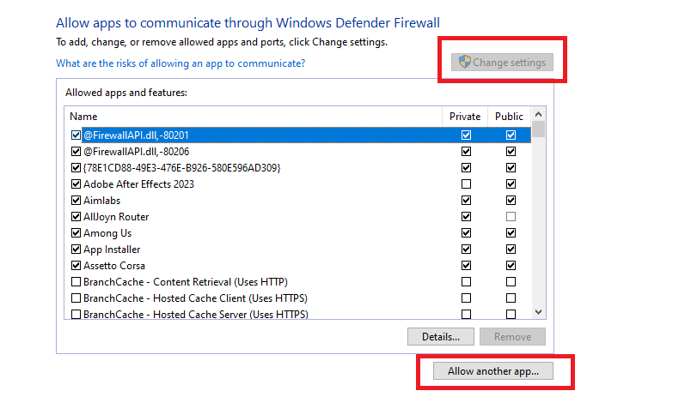
Task: Toggle the Among Us allowed checkbox
Action: coord(76,233)
